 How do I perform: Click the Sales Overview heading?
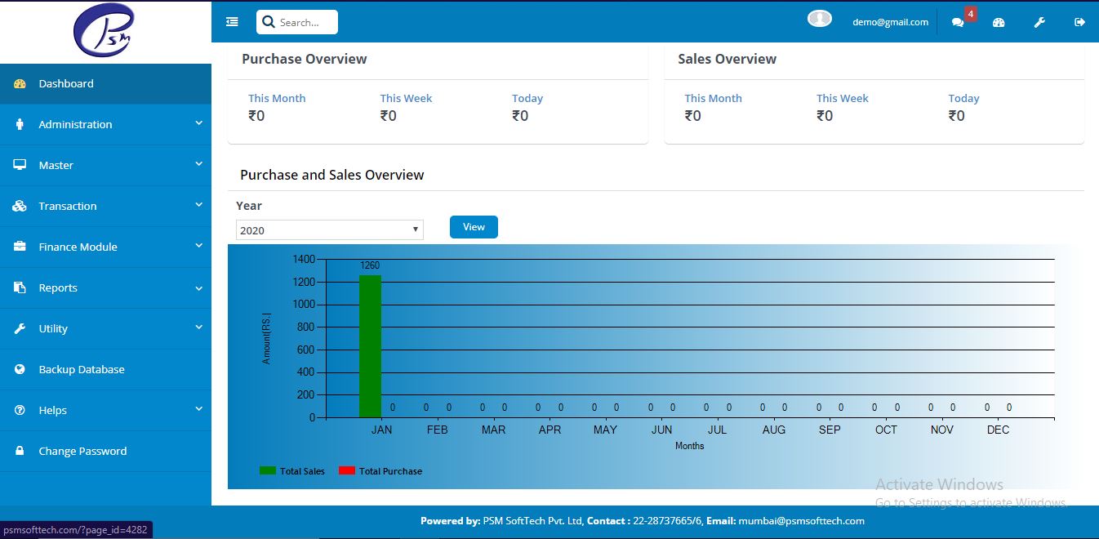[x=727, y=59]
